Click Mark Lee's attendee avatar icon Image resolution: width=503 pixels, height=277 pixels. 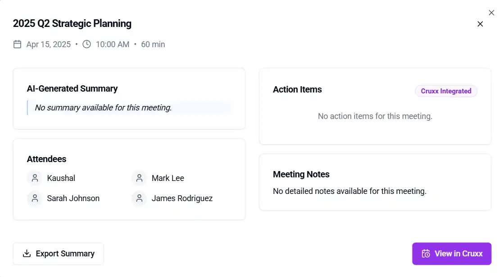click(140, 178)
